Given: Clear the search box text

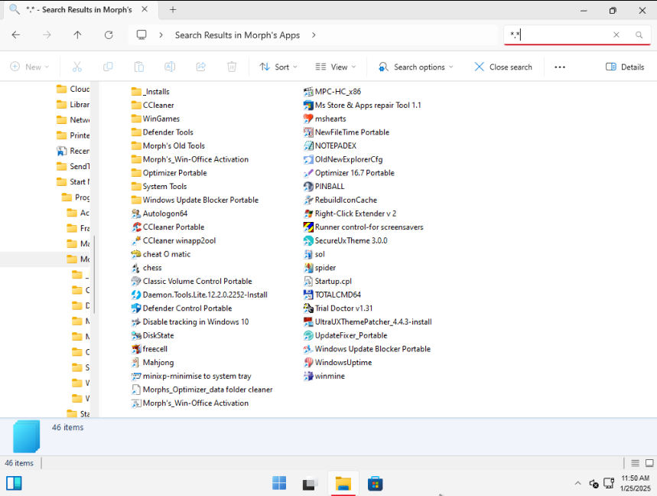Looking at the screenshot, I should click(616, 34).
